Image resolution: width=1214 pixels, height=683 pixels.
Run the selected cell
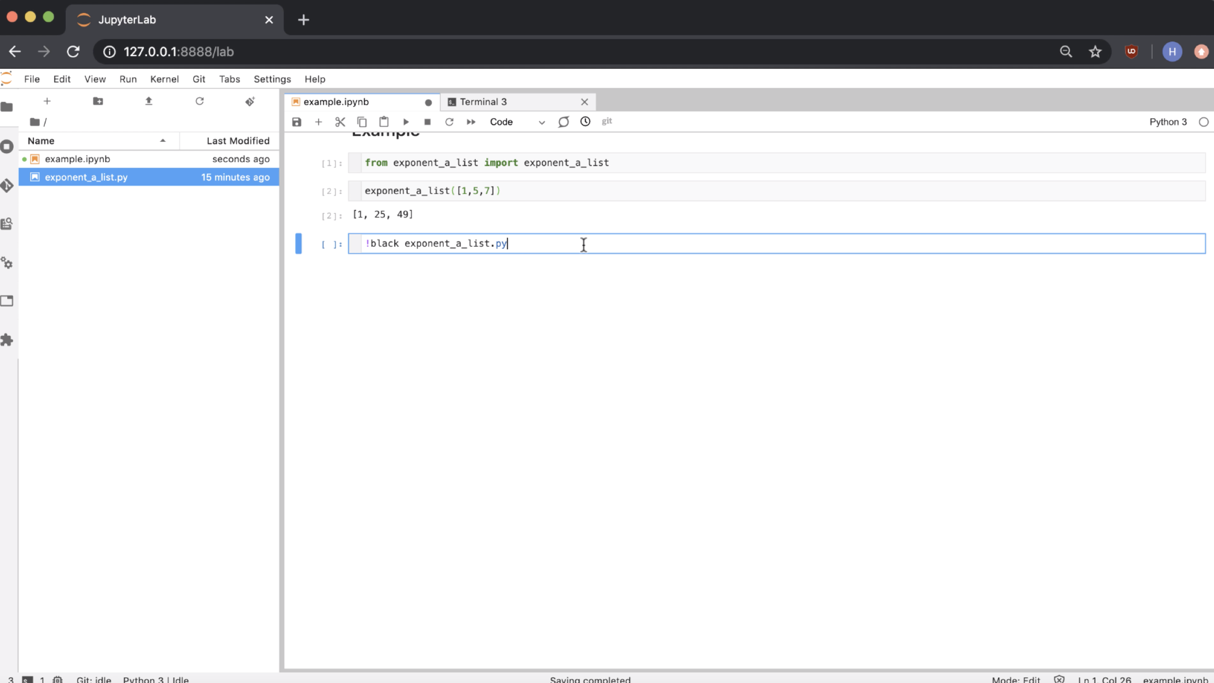tap(406, 122)
